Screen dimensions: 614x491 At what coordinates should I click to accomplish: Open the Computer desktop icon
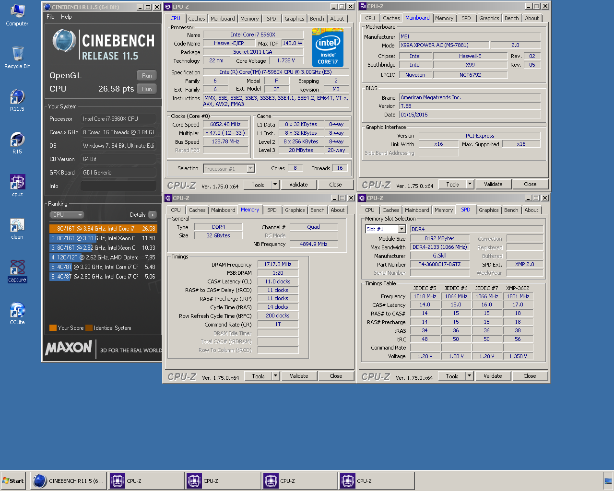(x=17, y=15)
